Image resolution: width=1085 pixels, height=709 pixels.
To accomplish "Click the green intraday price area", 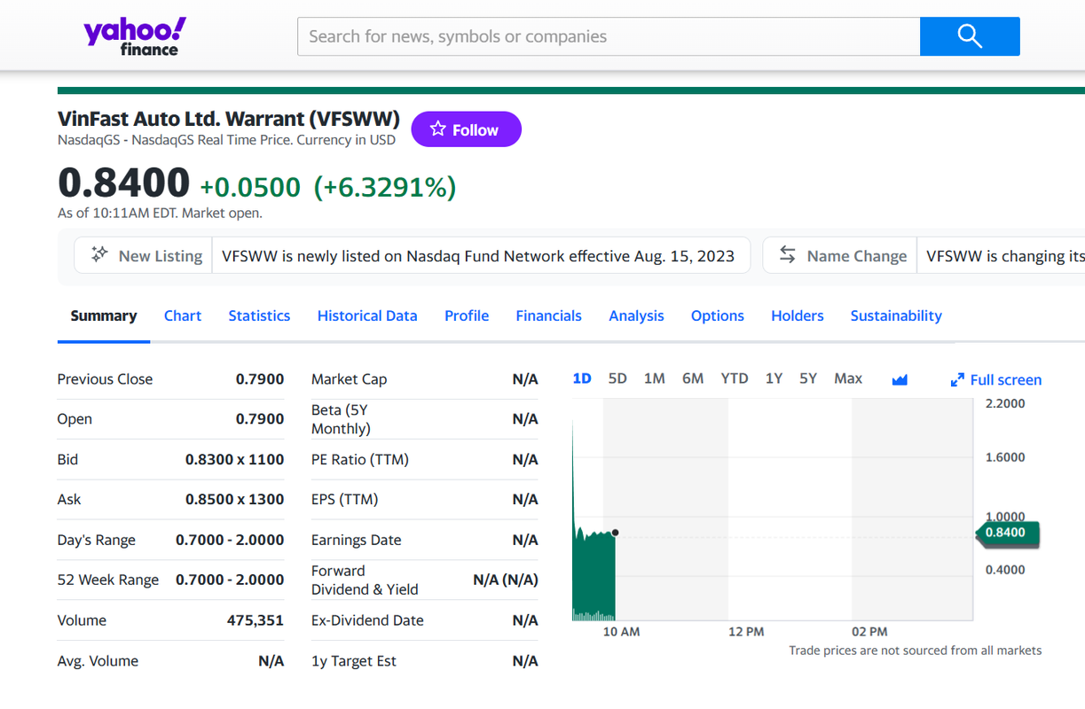I will (x=594, y=576).
